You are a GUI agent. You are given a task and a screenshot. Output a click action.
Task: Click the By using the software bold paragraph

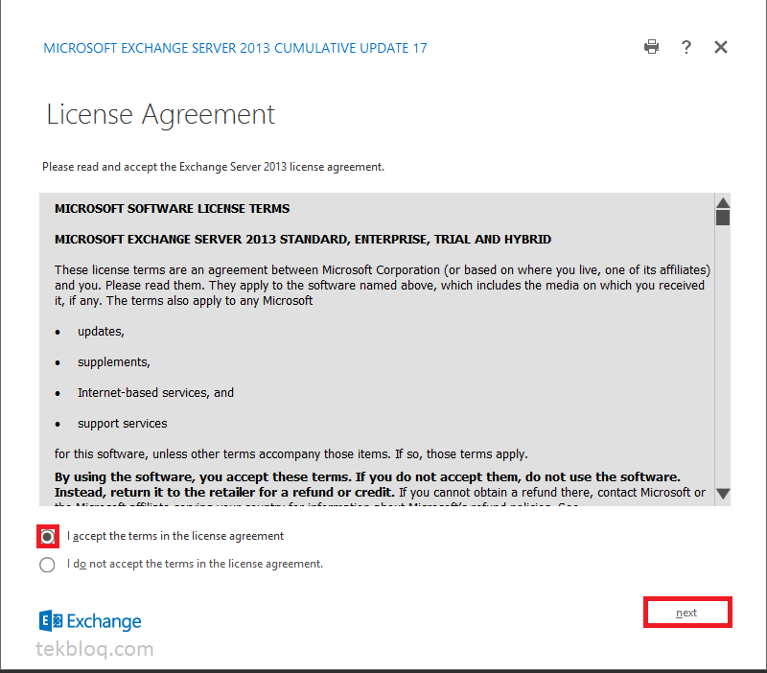(x=367, y=484)
